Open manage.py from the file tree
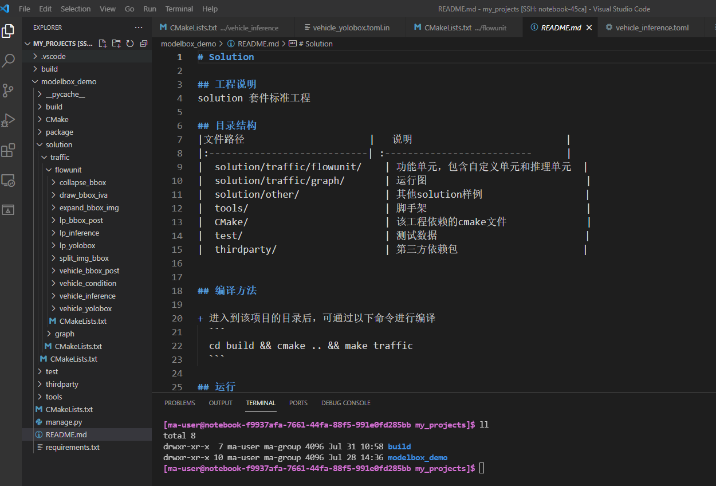Viewport: 716px width, 486px height. pos(64,422)
